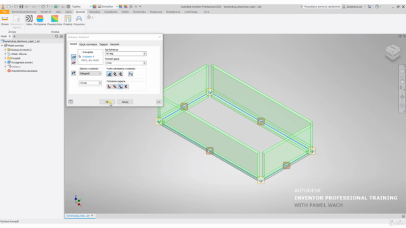Add a new browser panel with plus icon

click(15, 37)
